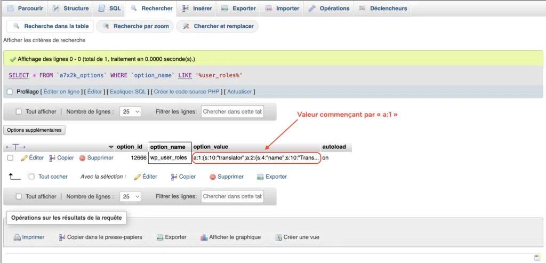Open the Importer tab
The width and height of the screenshot is (546, 263).
tap(282, 9)
